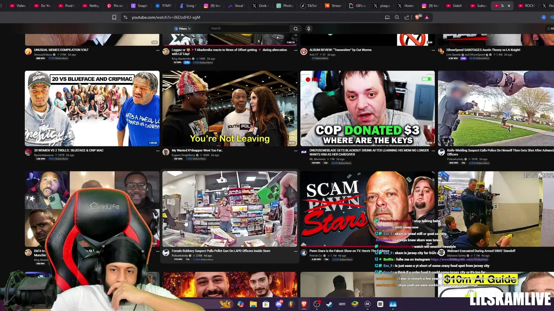Image resolution: width=554 pixels, height=311 pixels.
Task: Click Brave browser taskbar icon
Action: tap(304, 304)
